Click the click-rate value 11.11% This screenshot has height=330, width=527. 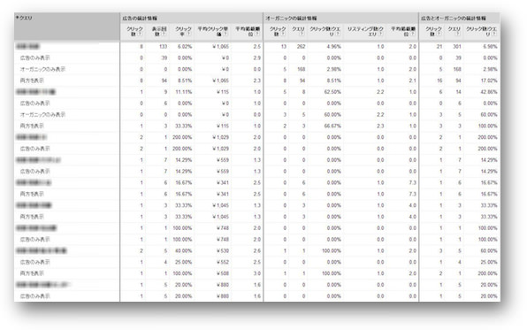tap(184, 92)
